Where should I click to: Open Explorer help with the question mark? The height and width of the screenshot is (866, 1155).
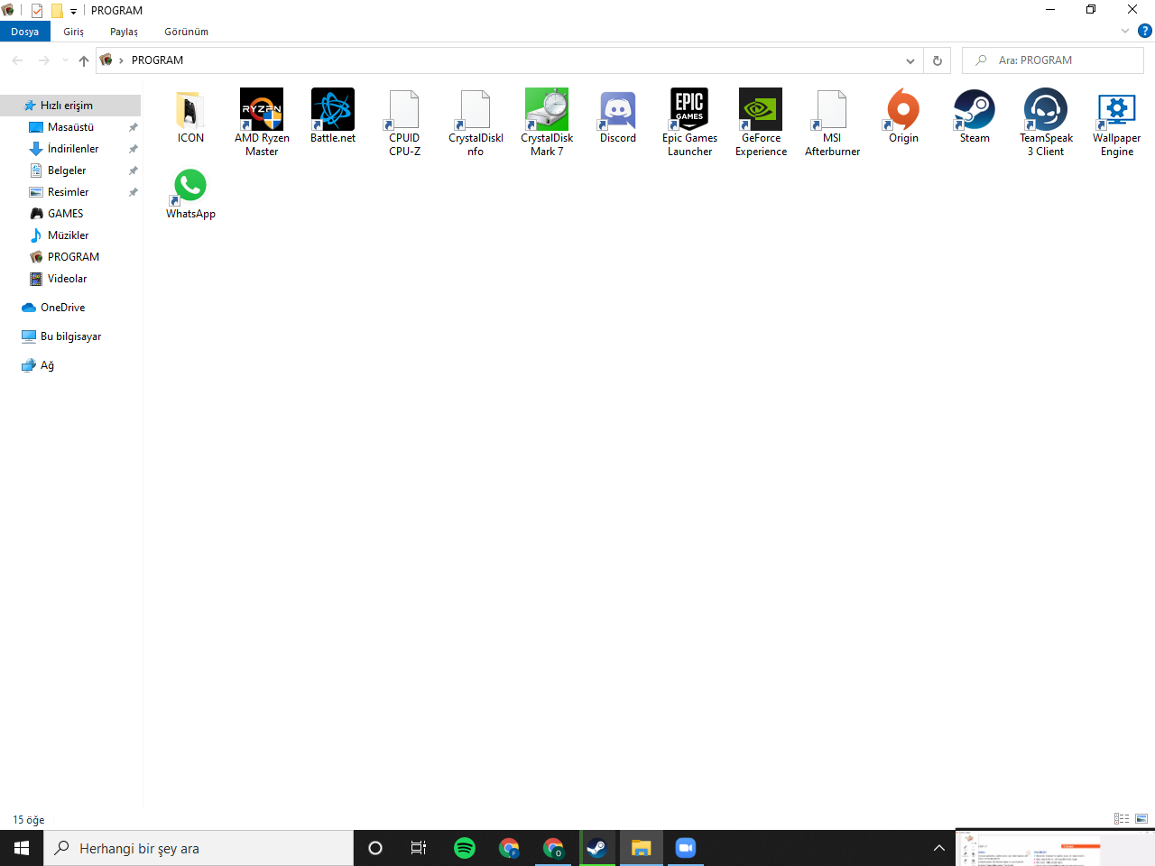(x=1144, y=31)
